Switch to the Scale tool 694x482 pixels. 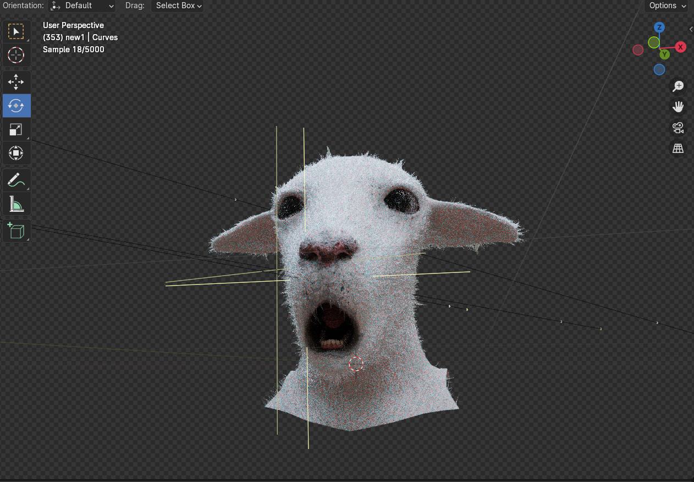click(x=16, y=130)
